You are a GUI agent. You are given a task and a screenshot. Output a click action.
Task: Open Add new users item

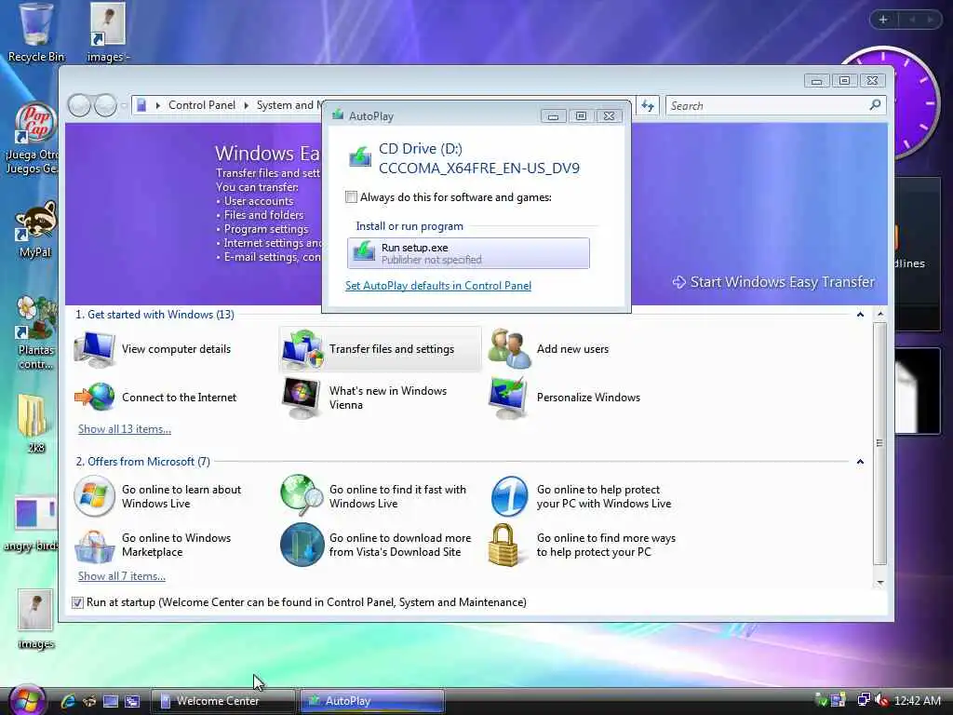[x=548, y=349]
